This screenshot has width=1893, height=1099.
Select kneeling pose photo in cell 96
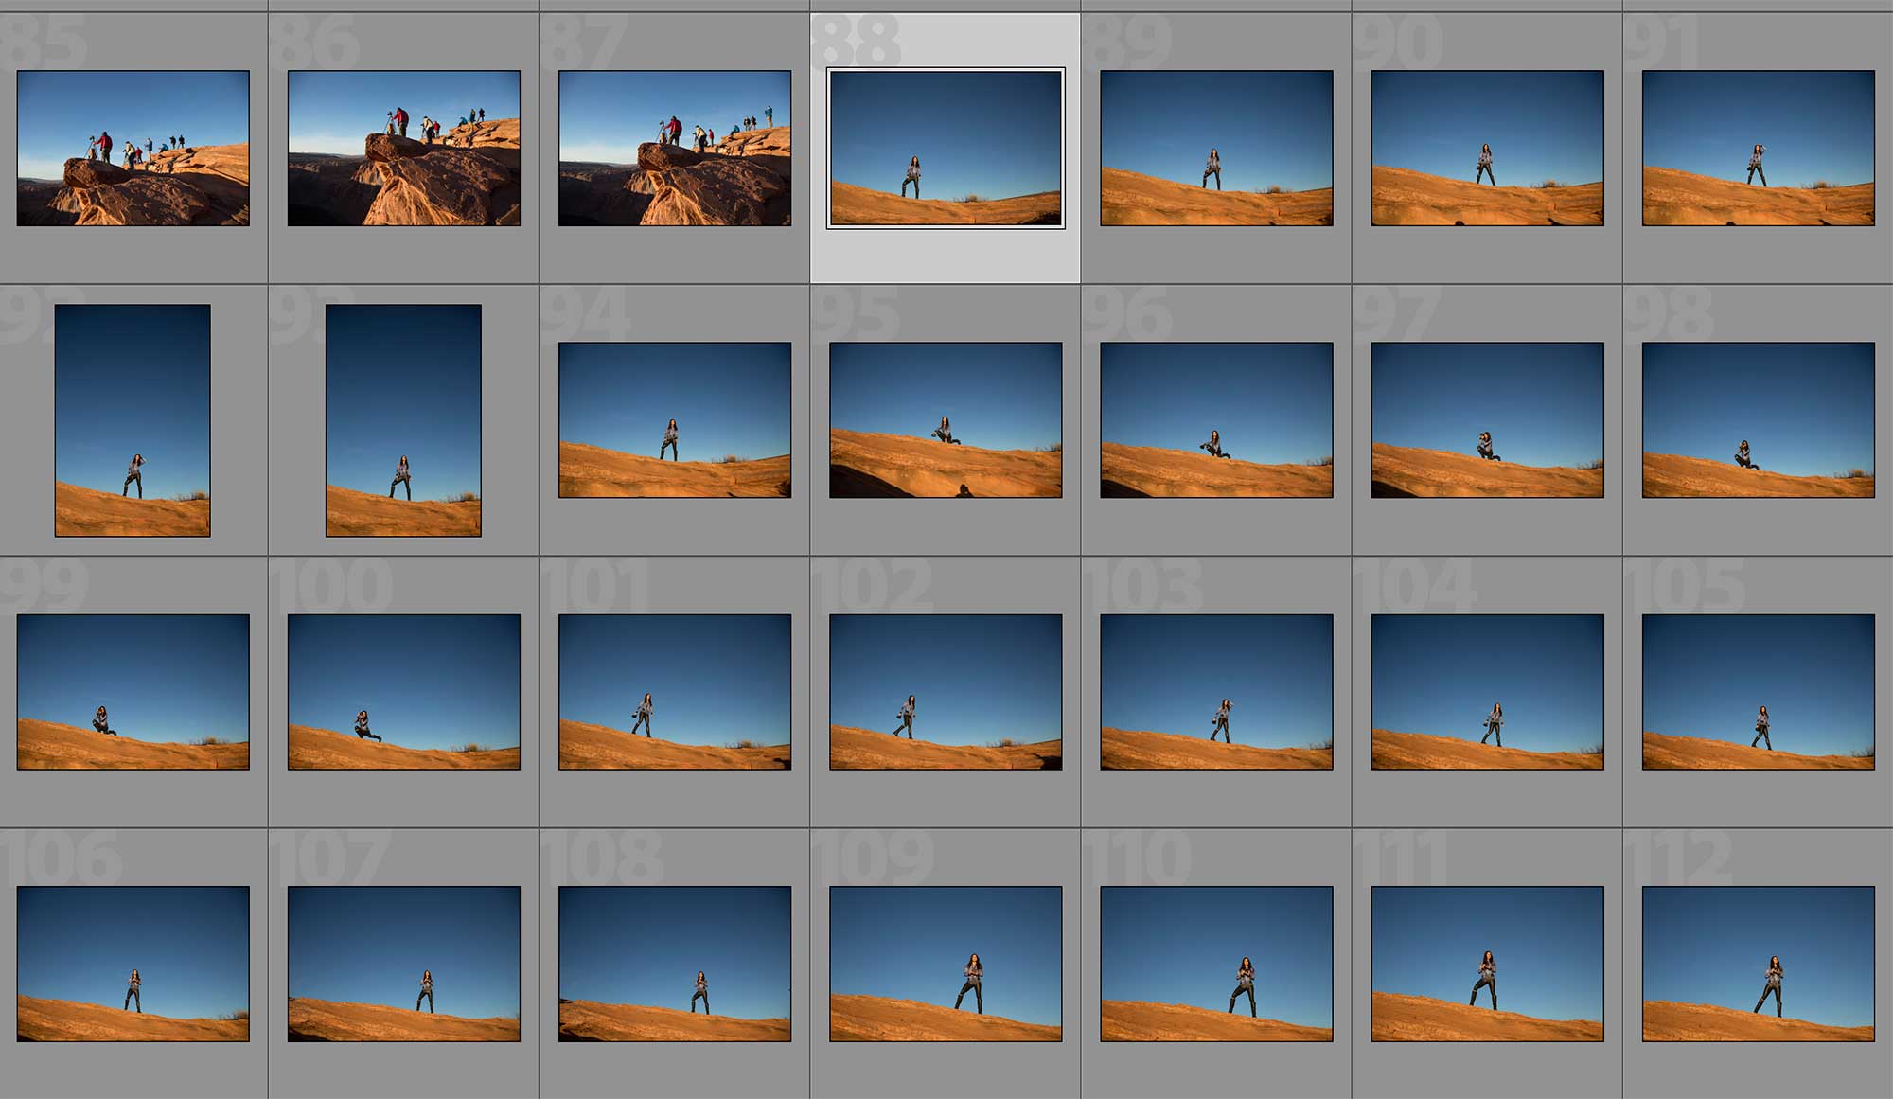click(x=1216, y=420)
